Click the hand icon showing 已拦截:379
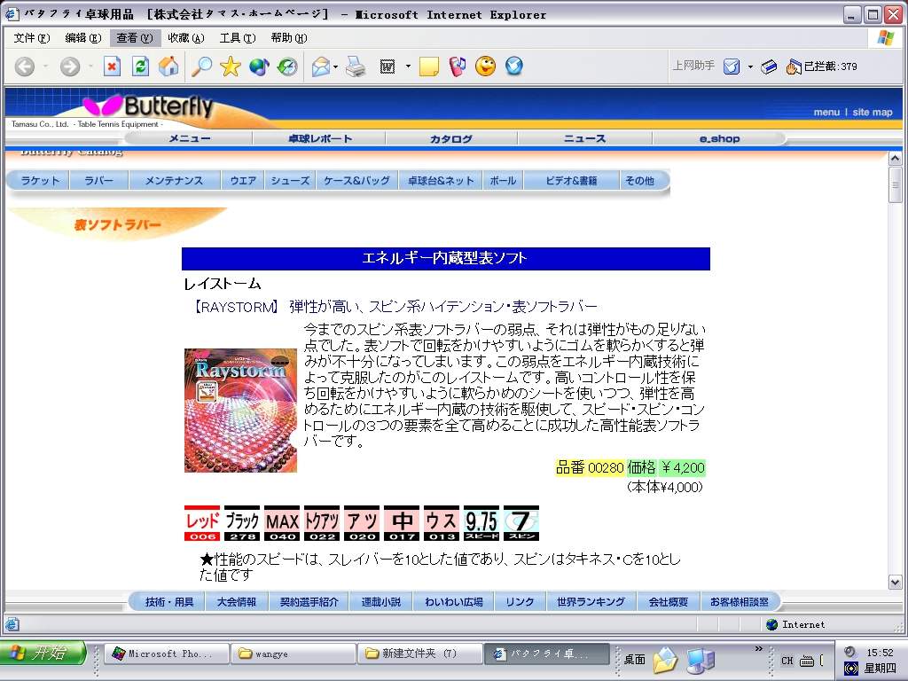 (794, 67)
